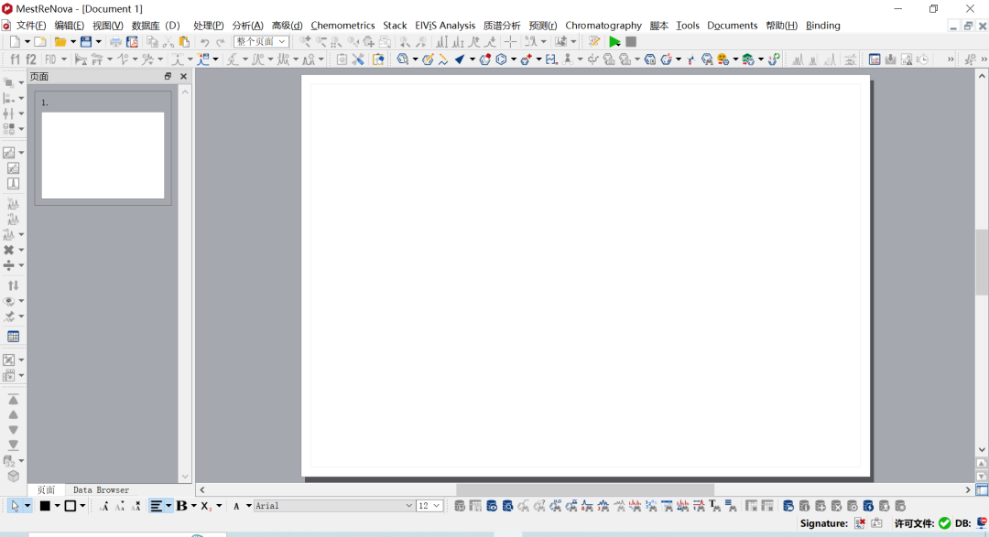
Task: Click the Stop script square icon
Action: [631, 42]
